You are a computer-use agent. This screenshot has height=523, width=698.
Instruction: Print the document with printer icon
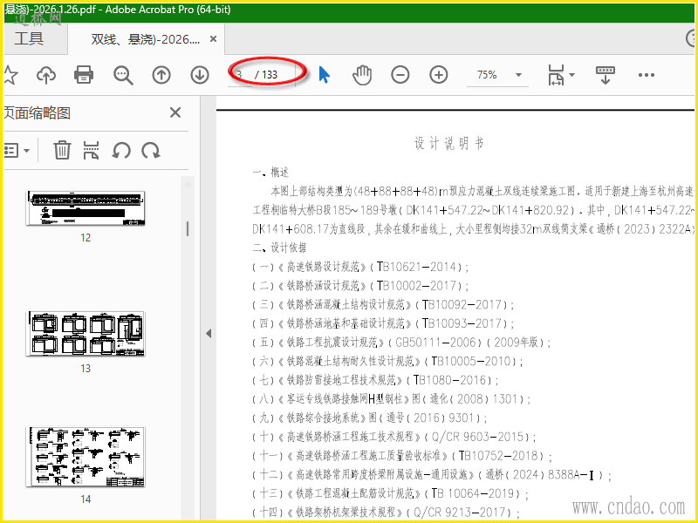coord(84,75)
